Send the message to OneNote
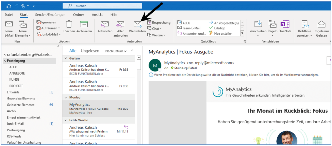The image size is (332, 146). coord(285,27)
